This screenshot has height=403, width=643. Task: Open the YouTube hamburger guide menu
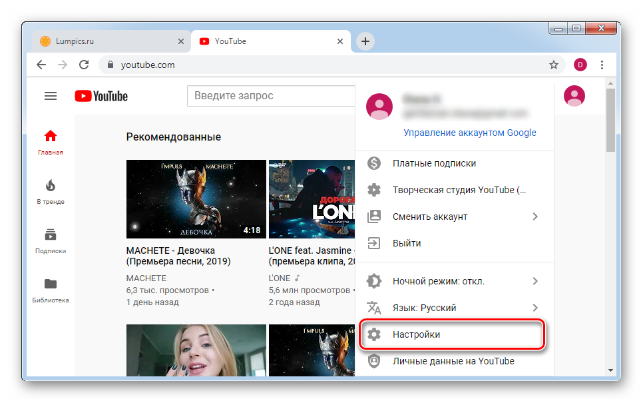click(51, 96)
